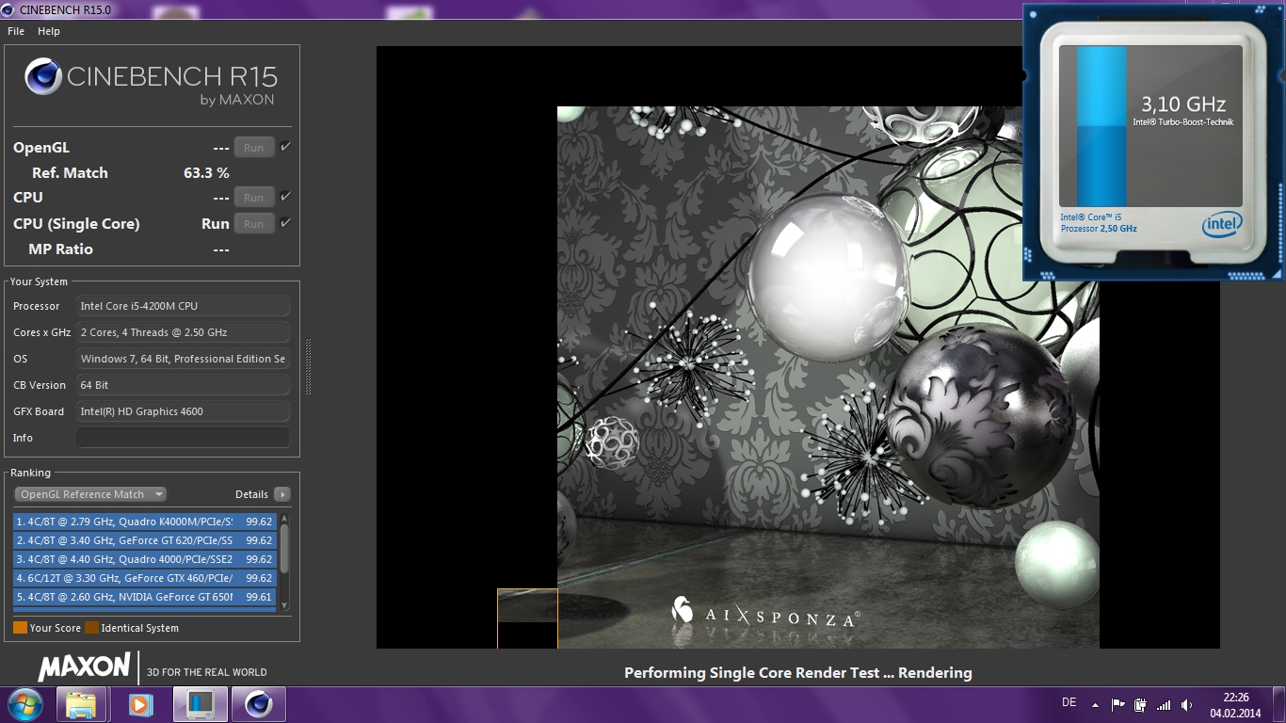Viewport: 1286px width, 723px height.
Task: Click the AIXSPONZA logo in the render
Action: click(764, 612)
